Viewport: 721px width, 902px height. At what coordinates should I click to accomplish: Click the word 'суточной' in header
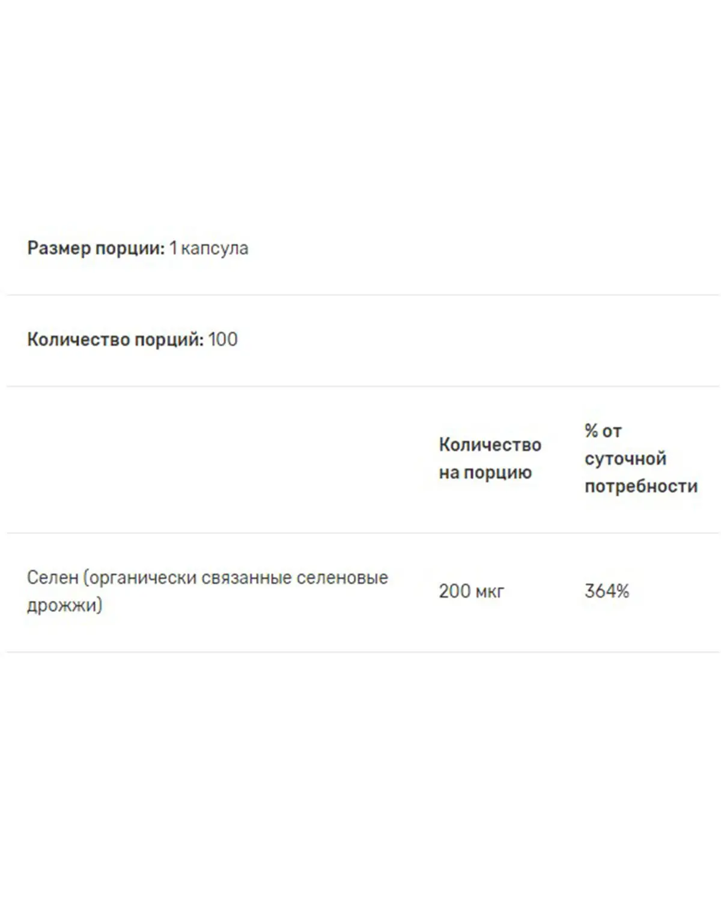pos(625,459)
